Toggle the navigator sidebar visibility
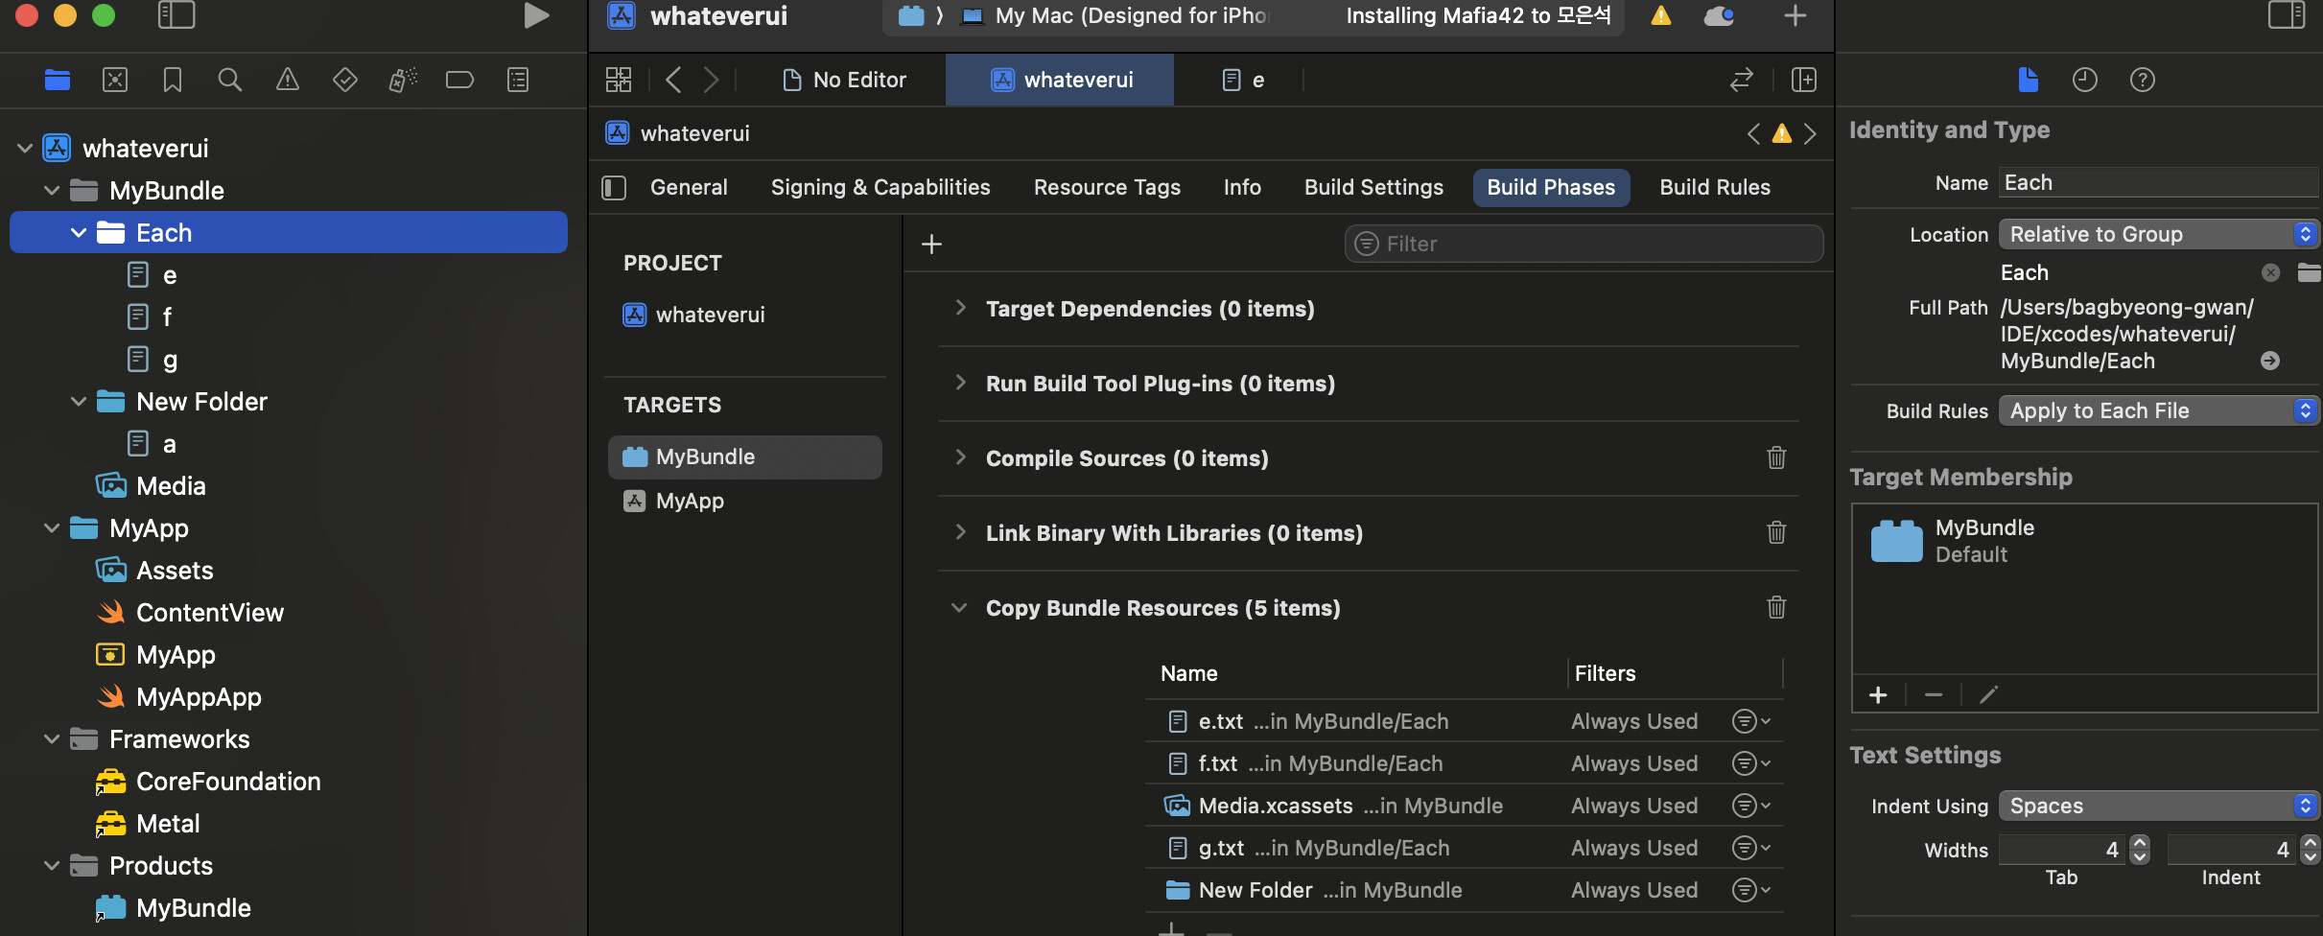 (x=176, y=15)
